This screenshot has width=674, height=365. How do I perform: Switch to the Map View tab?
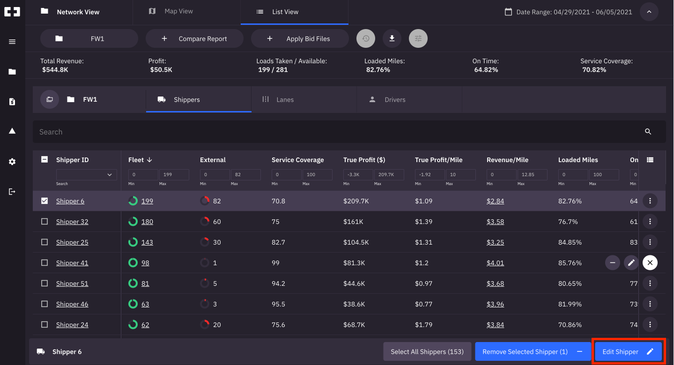pos(178,11)
